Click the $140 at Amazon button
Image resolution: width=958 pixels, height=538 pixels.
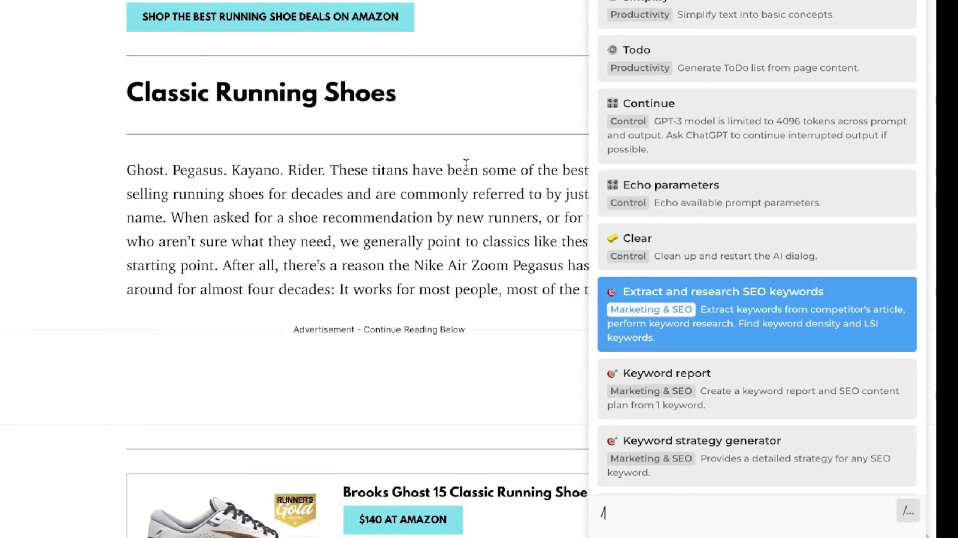[x=403, y=519]
